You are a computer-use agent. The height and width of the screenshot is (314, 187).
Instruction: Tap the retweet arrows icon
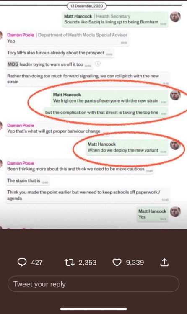tap(70, 263)
